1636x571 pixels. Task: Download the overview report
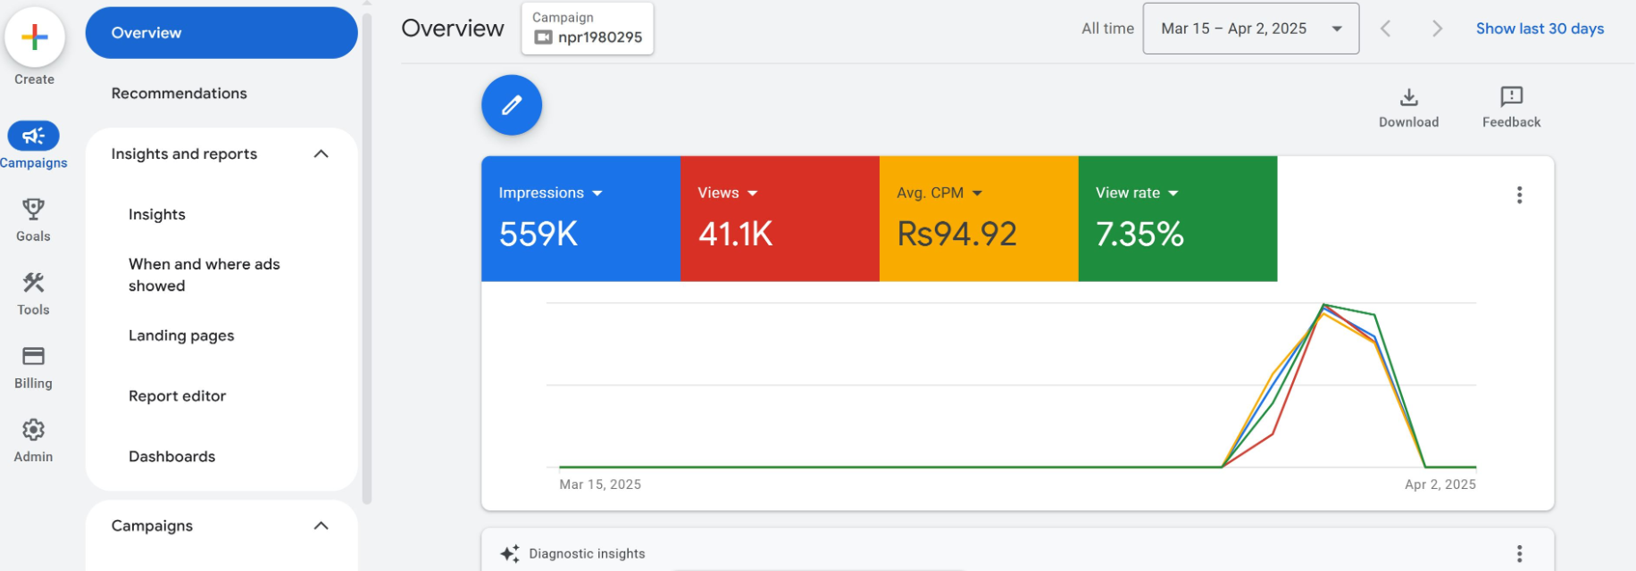tap(1408, 97)
